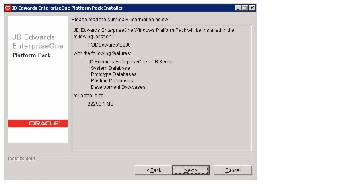Click the Next button to continue
The height and width of the screenshot is (184, 358).
[x=191, y=170]
